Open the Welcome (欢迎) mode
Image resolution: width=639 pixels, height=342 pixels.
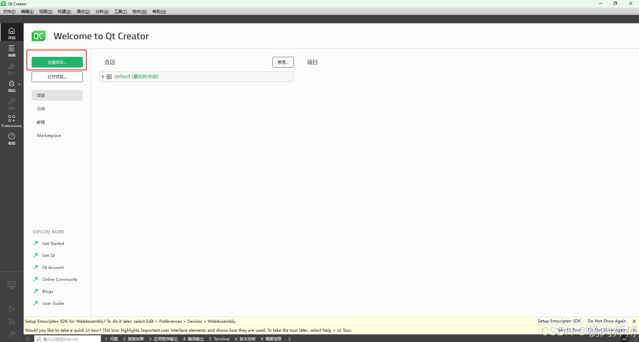12,33
